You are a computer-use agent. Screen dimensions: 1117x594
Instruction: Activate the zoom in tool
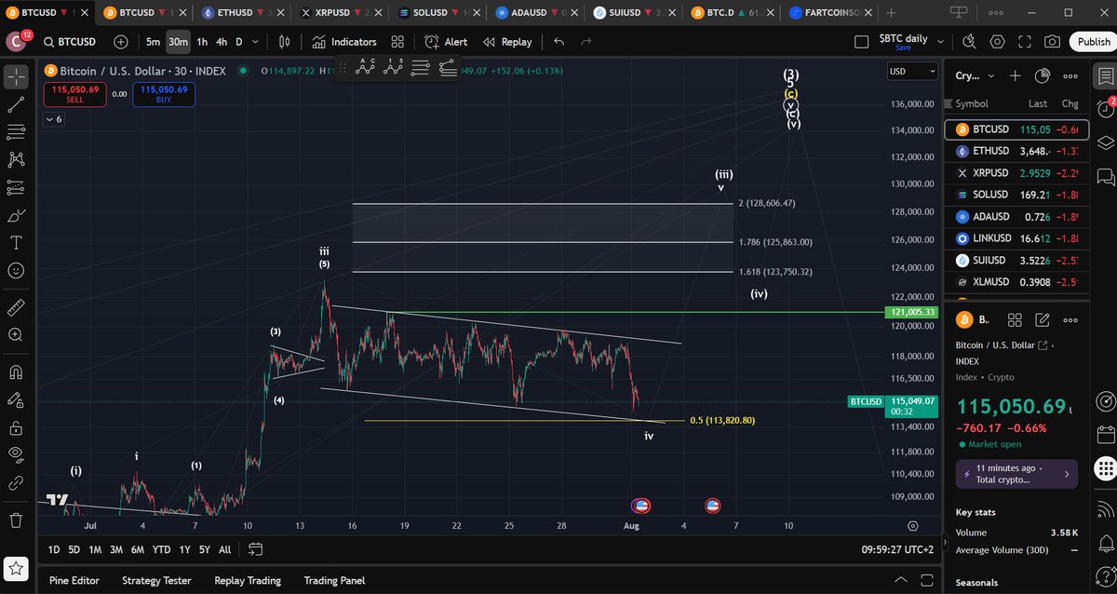16,334
